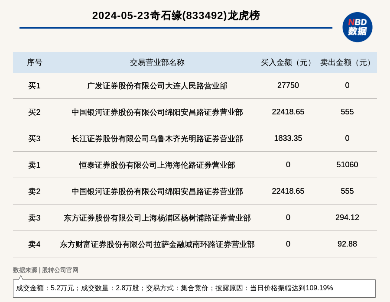
Task: Click the sell amount 0 in row 买3
Action: (347, 138)
